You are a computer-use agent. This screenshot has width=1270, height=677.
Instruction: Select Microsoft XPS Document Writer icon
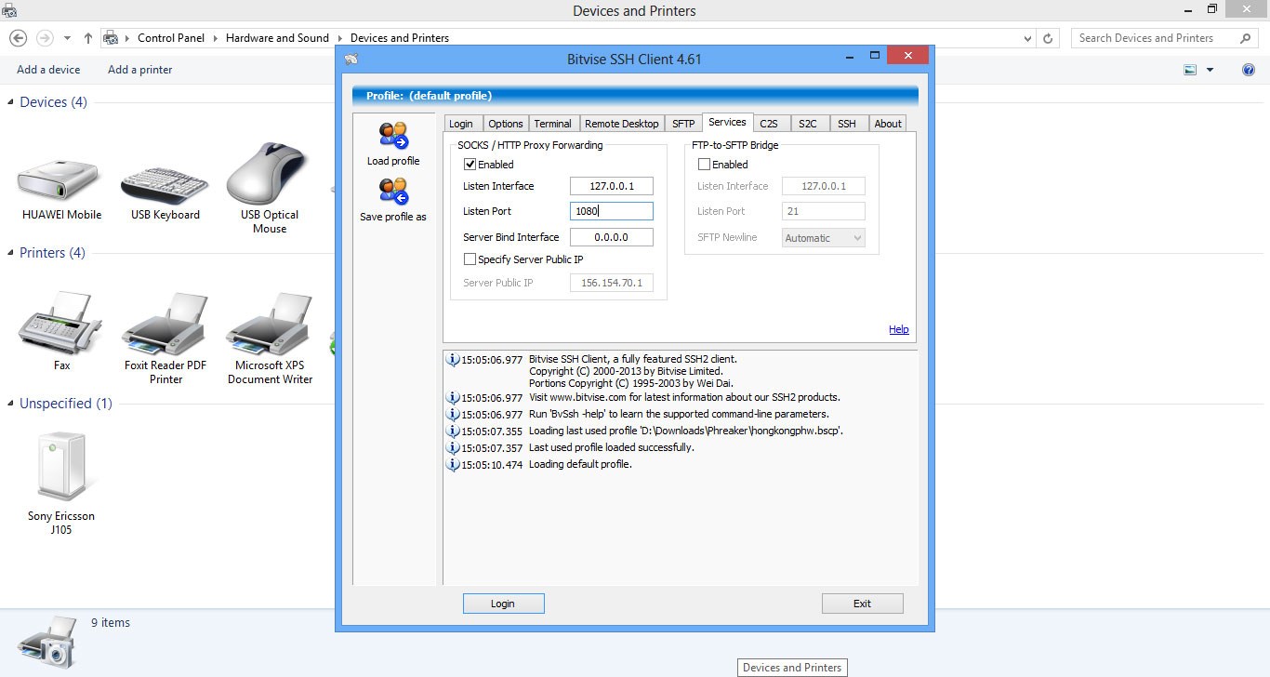click(270, 325)
